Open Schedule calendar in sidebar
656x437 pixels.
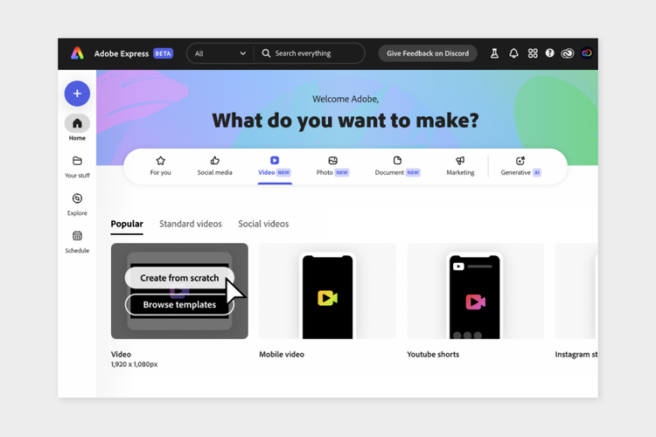click(x=77, y=242)
